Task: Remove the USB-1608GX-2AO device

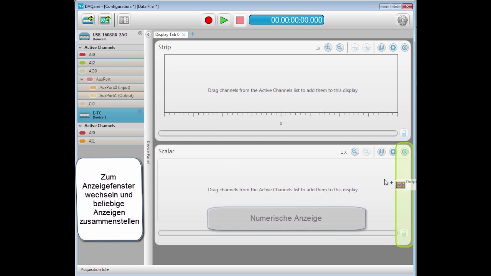Action: tap(140, 33)
